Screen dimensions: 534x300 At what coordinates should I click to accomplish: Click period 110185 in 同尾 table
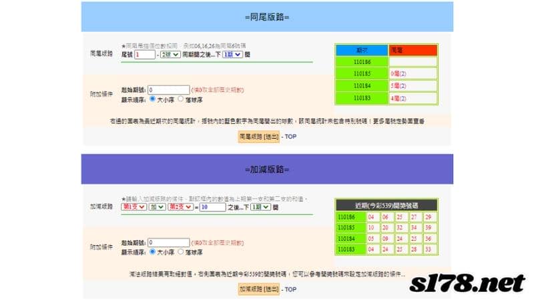(362, 73)
